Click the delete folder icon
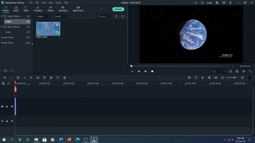Image resolution: width=255 pixels, height=143 pixels. coord(12,71)
